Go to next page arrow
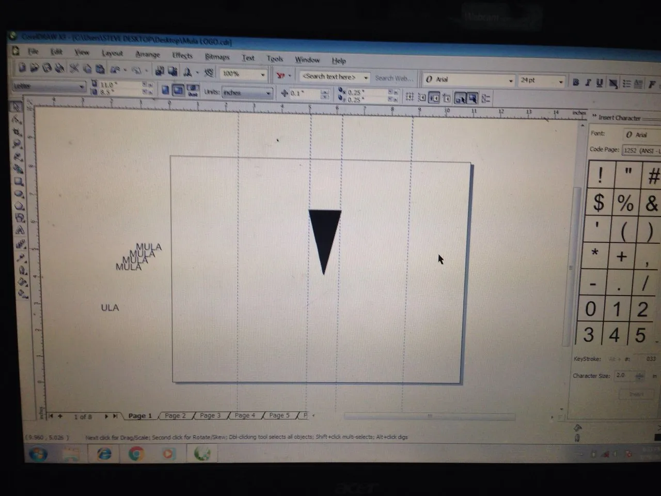The width and height of the screenshot is (661, 496). (x=106, y=416)
